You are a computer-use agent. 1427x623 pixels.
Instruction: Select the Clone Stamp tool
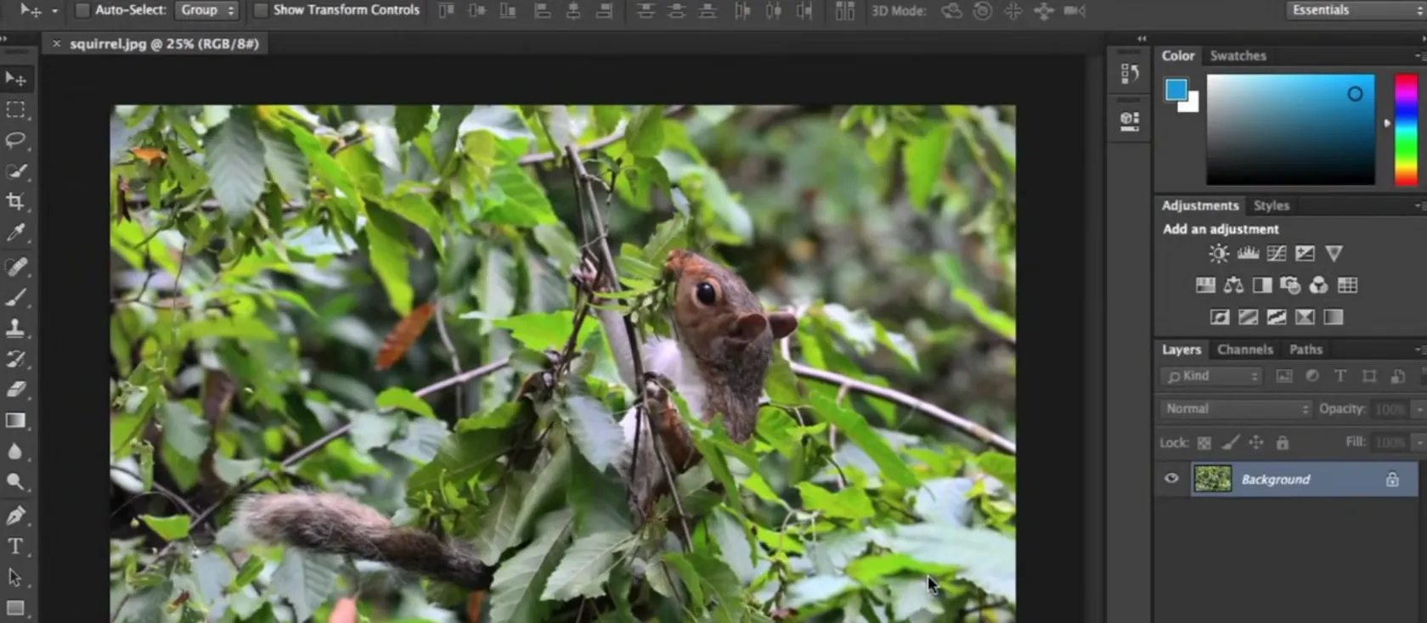[15, 328]
